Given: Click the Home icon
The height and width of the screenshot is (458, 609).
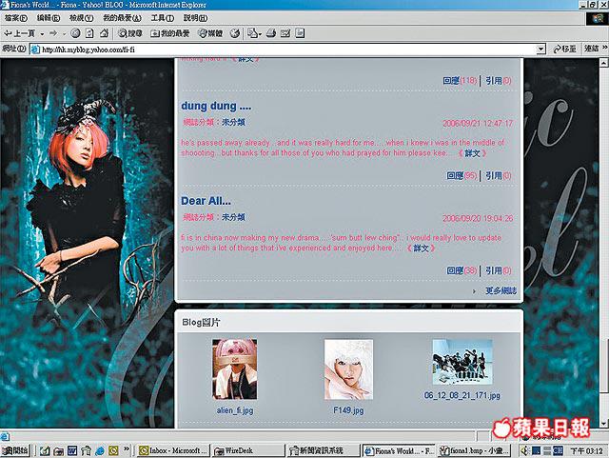Looking at the screenshot, I should point(104,34).
